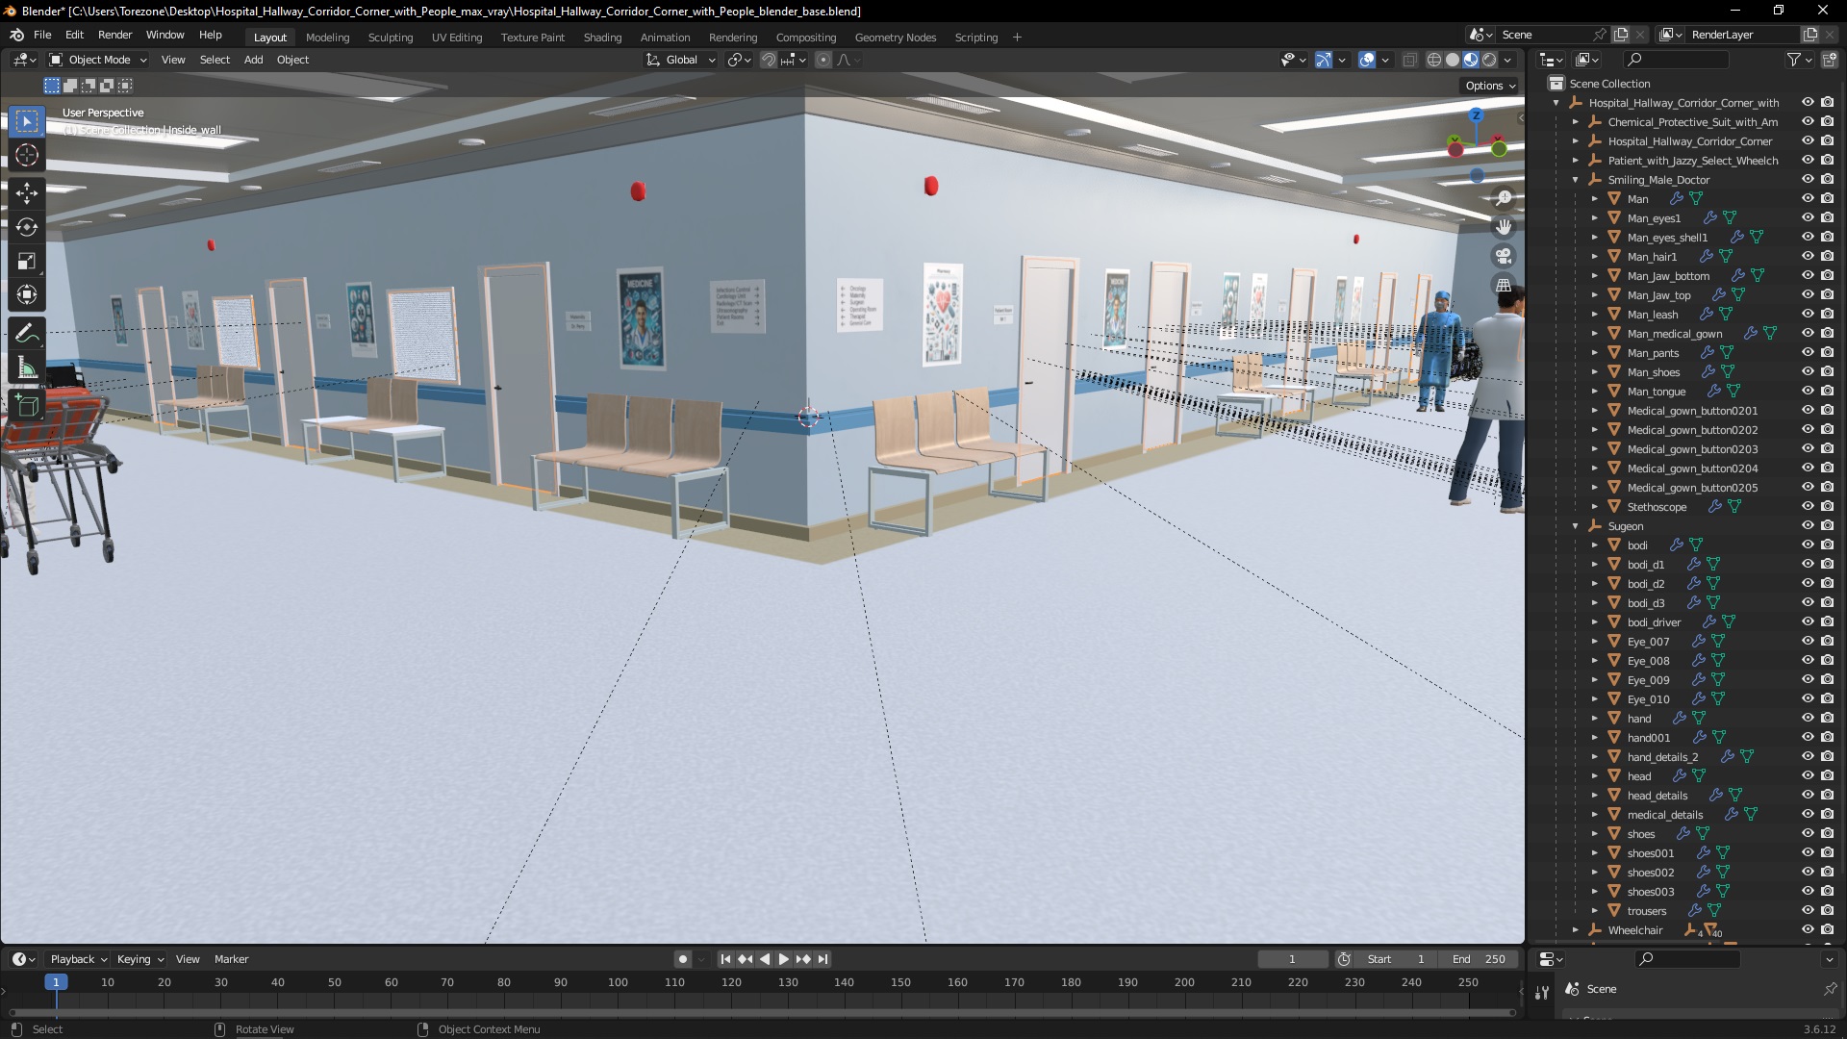Click the Scene name field
Image resolution: width=1847 pixels, height=1039 pixels.
pos(1544,35)
